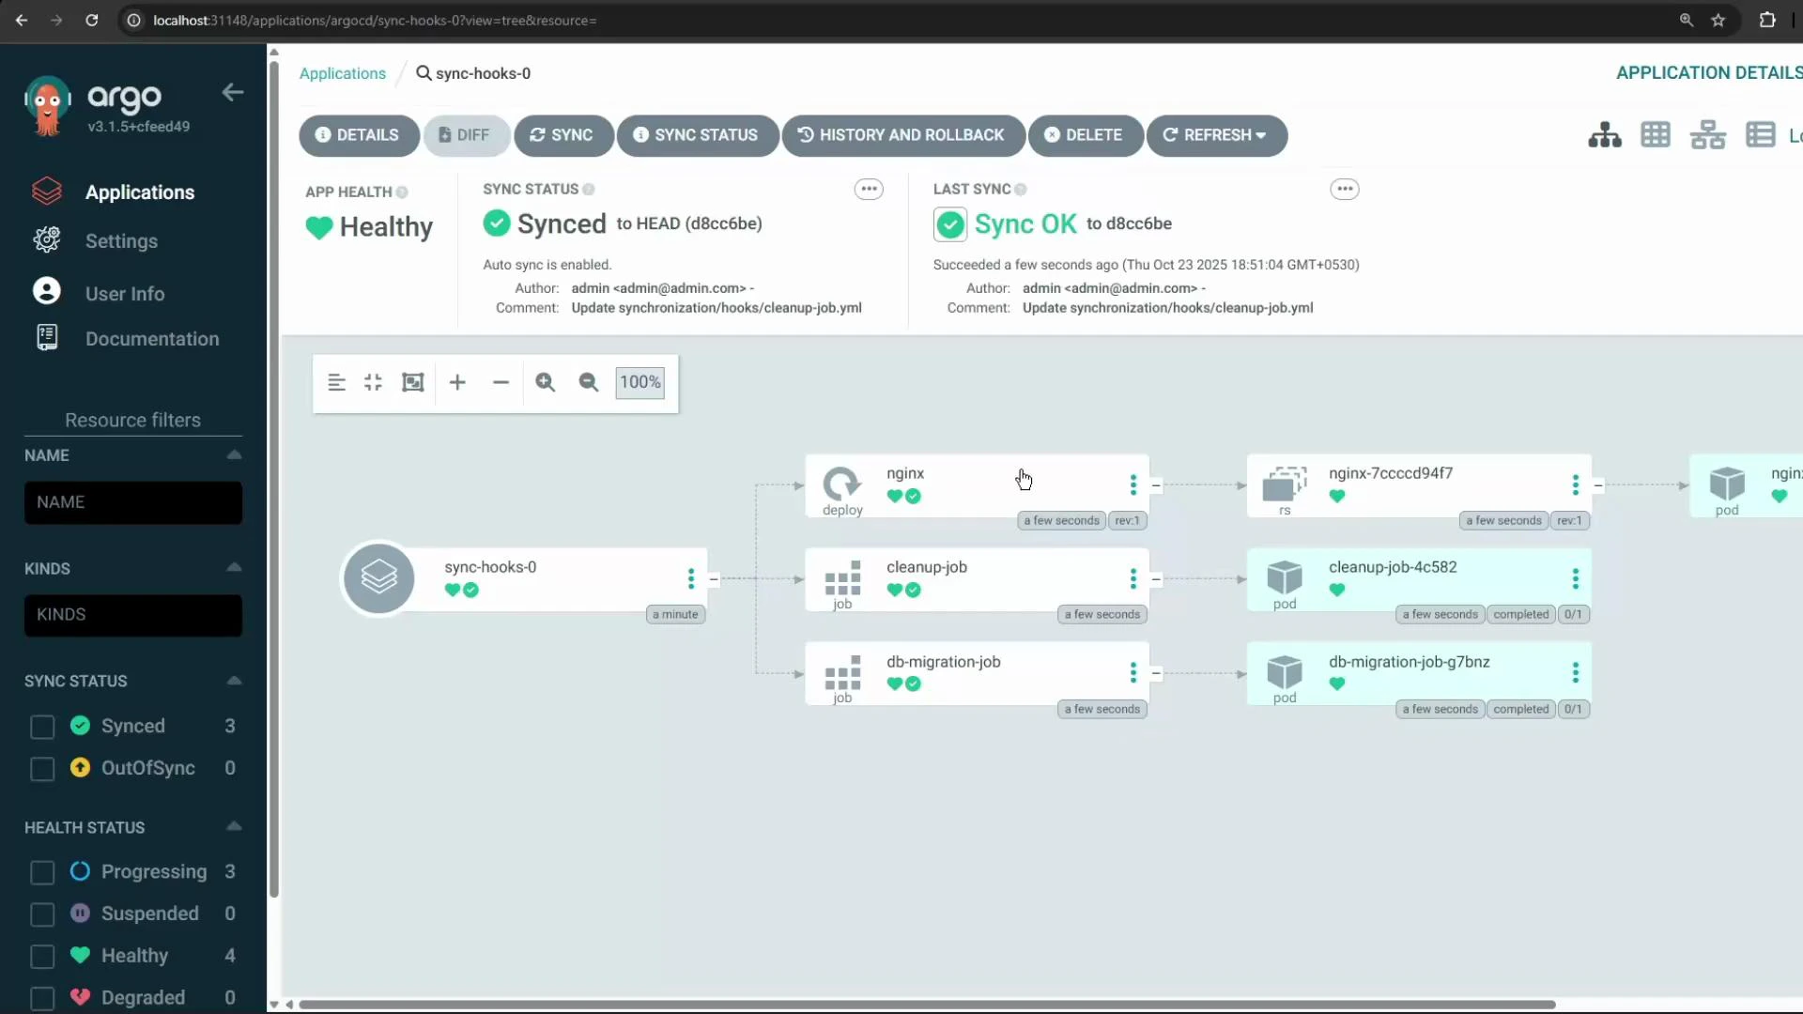Image resolution: width=1803 pixels, height=1014 pixels.
Task: Select the network/pods view icon
Action: coord(1707,134)
